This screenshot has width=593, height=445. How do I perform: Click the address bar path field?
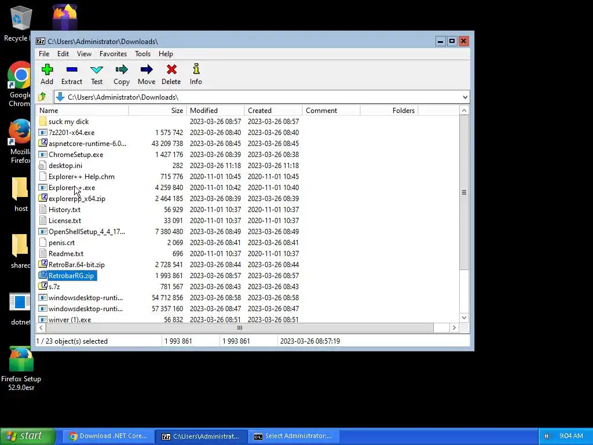tap(262, 97)
